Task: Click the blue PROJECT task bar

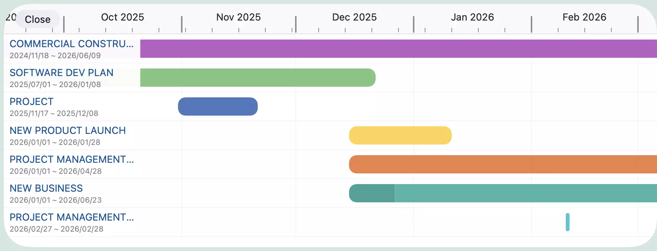Action: click(x=217, y=106)
